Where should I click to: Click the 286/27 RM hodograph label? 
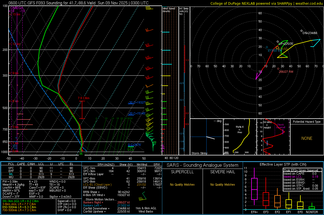click(x=286, y=72)
